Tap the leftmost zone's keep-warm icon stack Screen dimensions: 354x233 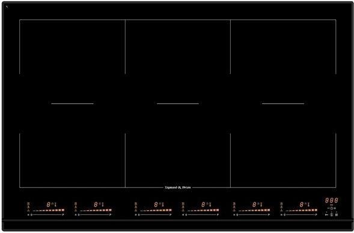coord(28,207)
